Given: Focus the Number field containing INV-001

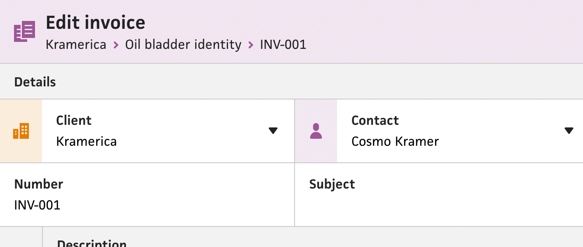Looking at the screenshot, I should tap(148, 195).
